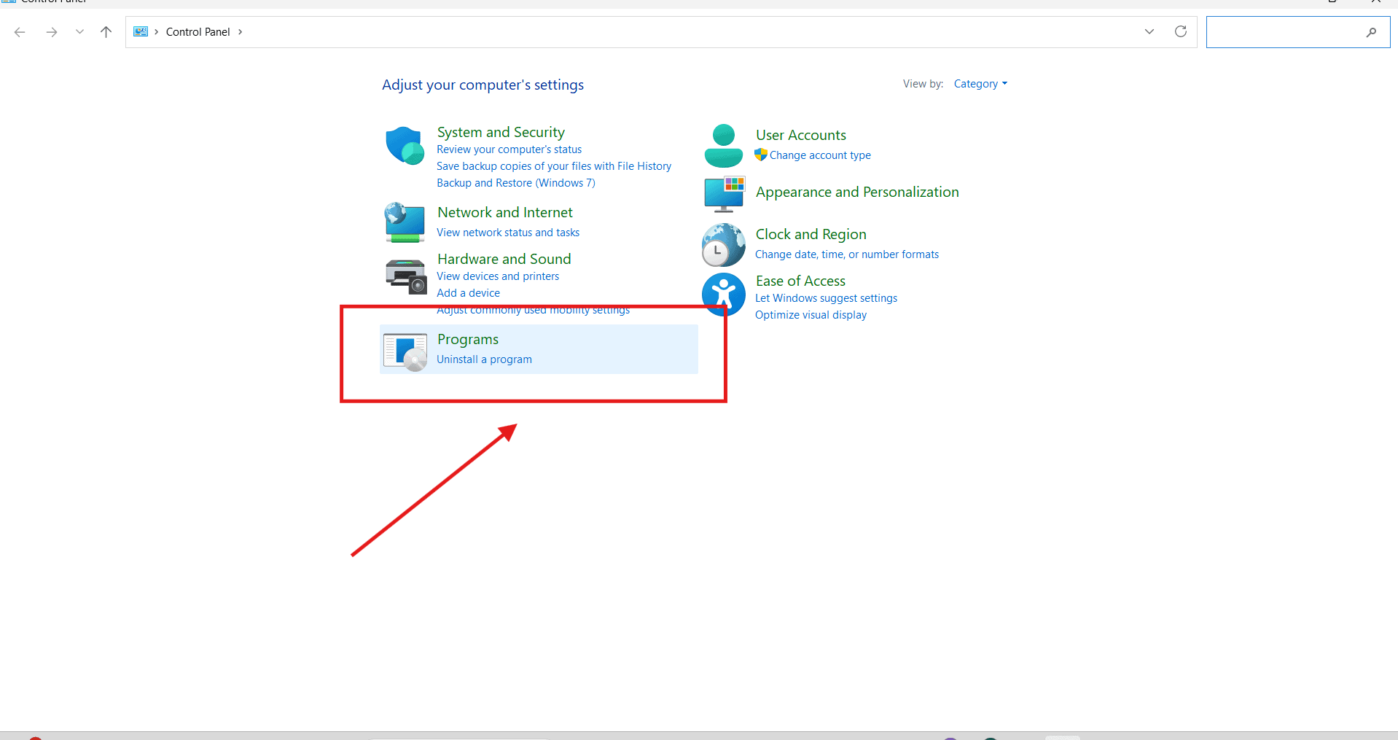Click Uninstall a program link
1398x740 pixels.
(x=484, y=359)
